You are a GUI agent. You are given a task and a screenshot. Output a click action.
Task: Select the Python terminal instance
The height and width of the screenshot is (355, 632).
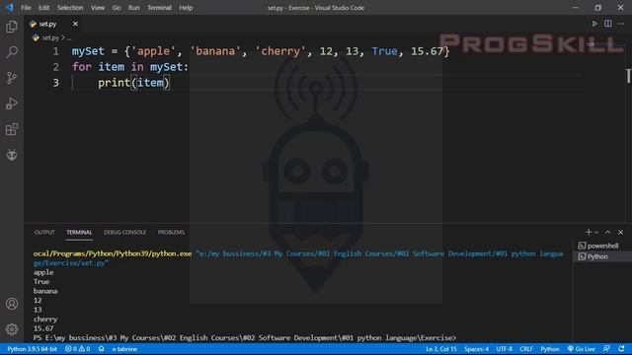[602, 256]
